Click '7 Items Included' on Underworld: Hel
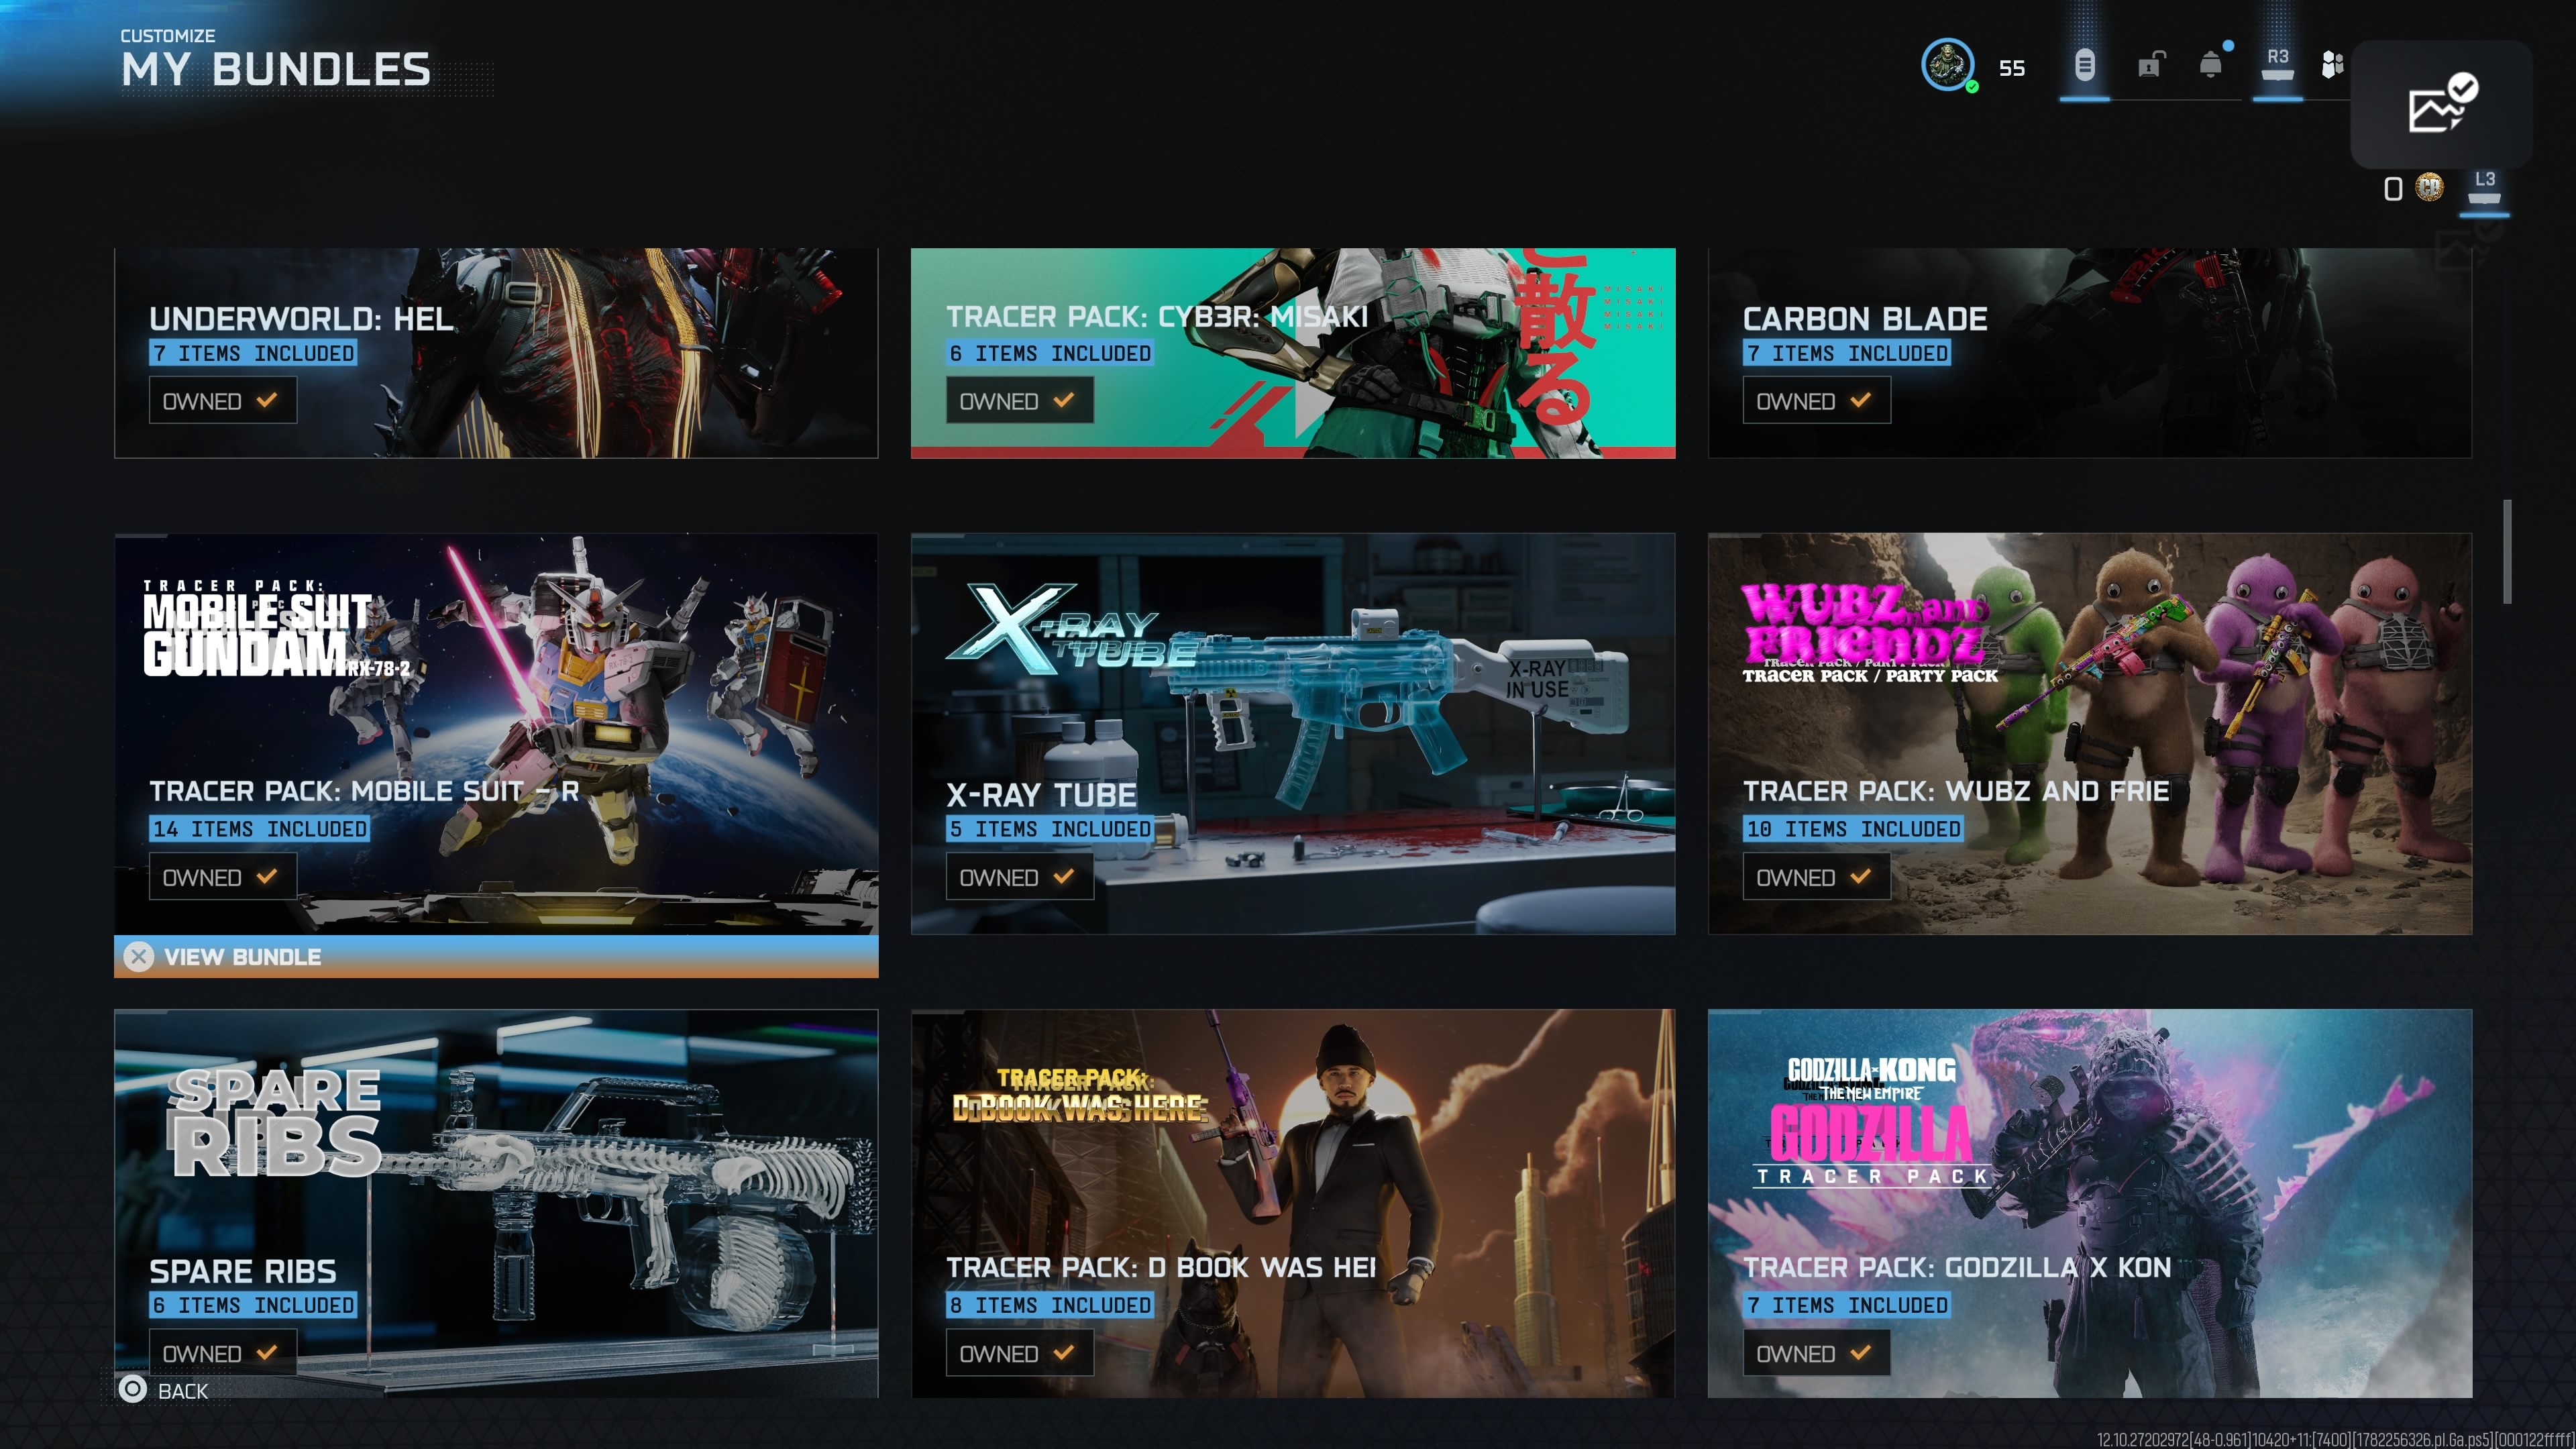Image resolution: width=2576 pixels, height=1449 pixels. (253, 352)
